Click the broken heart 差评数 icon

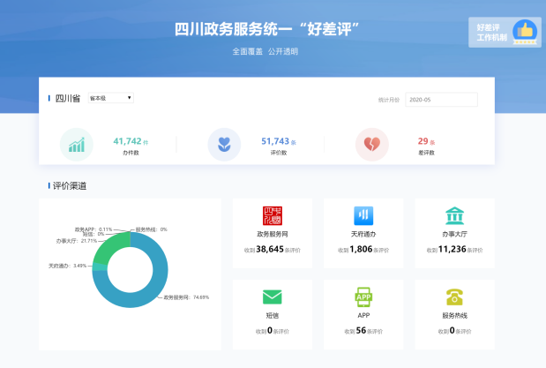(371, 145)
